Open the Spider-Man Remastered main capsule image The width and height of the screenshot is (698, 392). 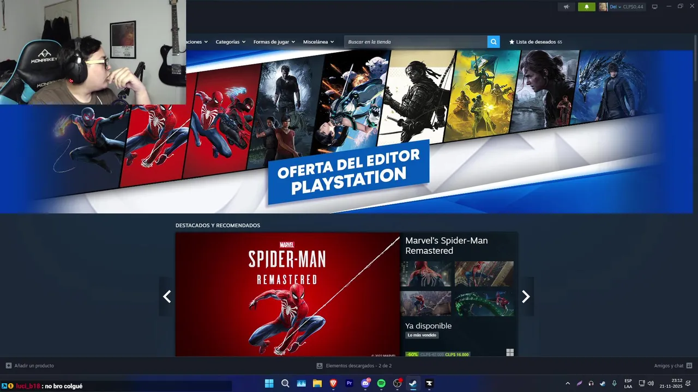point(287,295)
